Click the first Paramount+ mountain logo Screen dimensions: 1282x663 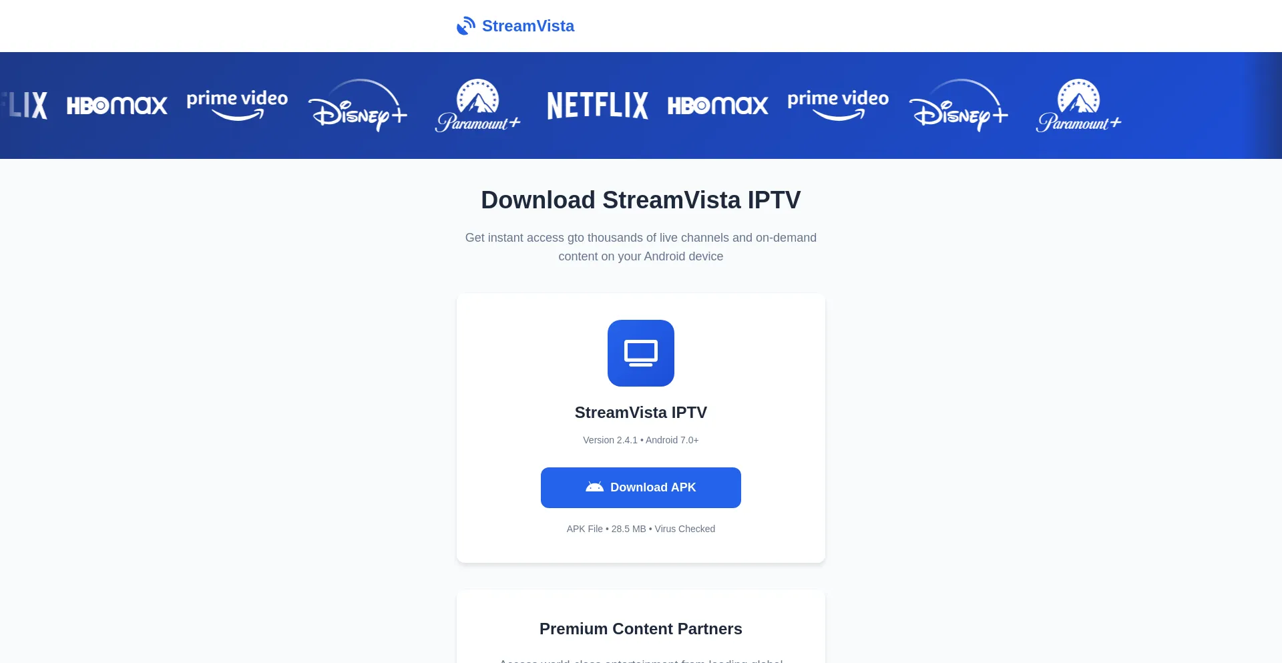(x=477, y=105)
